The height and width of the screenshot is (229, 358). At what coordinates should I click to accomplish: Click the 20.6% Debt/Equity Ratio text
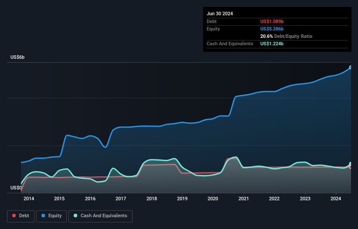[286, 36]
